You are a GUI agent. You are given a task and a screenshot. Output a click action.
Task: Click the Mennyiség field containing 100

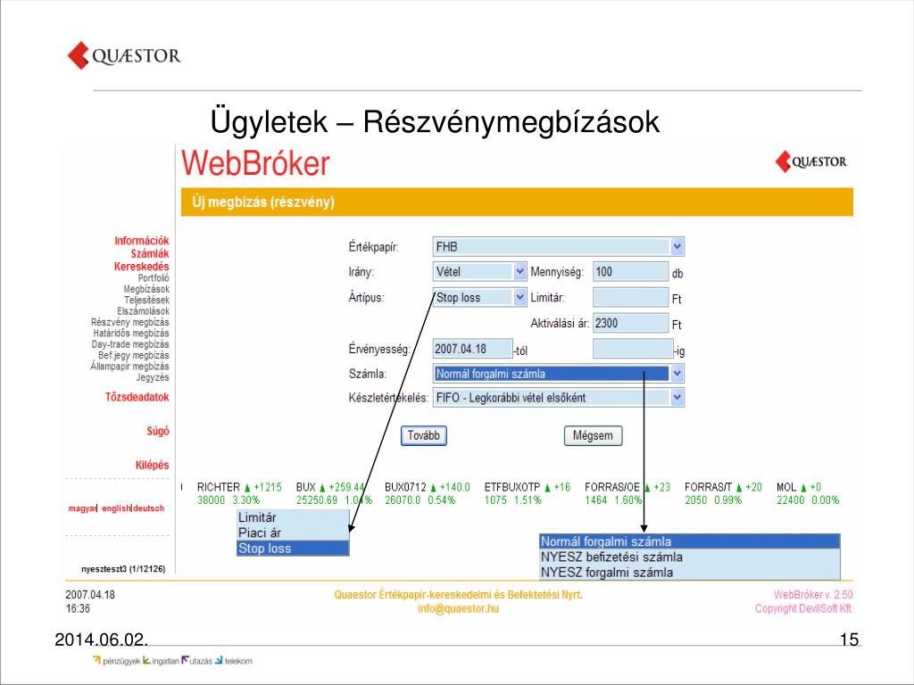click(631, 271)
